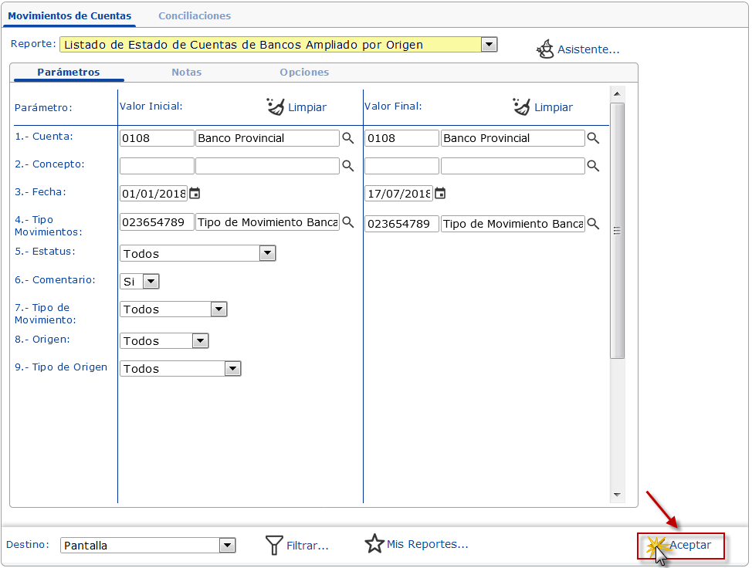
Task: Expand the Reporte selection dropdown
Action: coord(488,45)
